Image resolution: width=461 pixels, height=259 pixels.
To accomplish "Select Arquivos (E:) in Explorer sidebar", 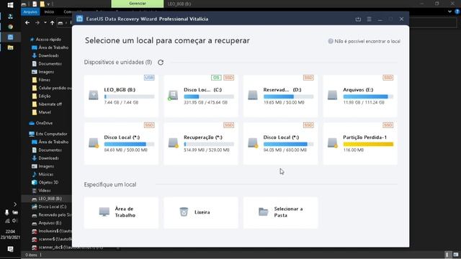I will [x=46, y=223].
